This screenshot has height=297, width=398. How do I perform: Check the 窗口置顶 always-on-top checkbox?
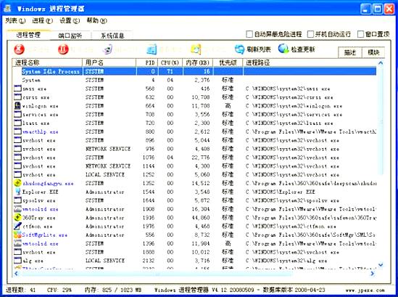[360, 34]
